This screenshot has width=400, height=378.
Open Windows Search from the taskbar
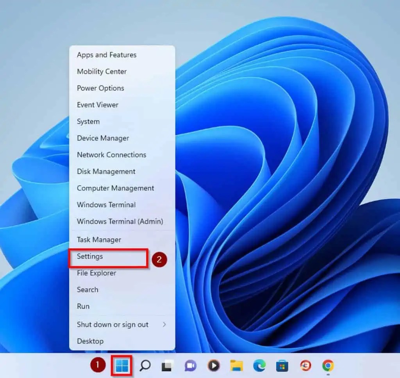(145, 366)
